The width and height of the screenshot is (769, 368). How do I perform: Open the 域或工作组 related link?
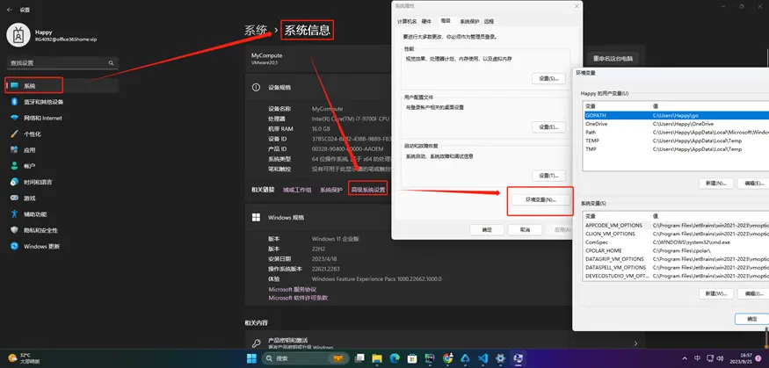(297, 190)
